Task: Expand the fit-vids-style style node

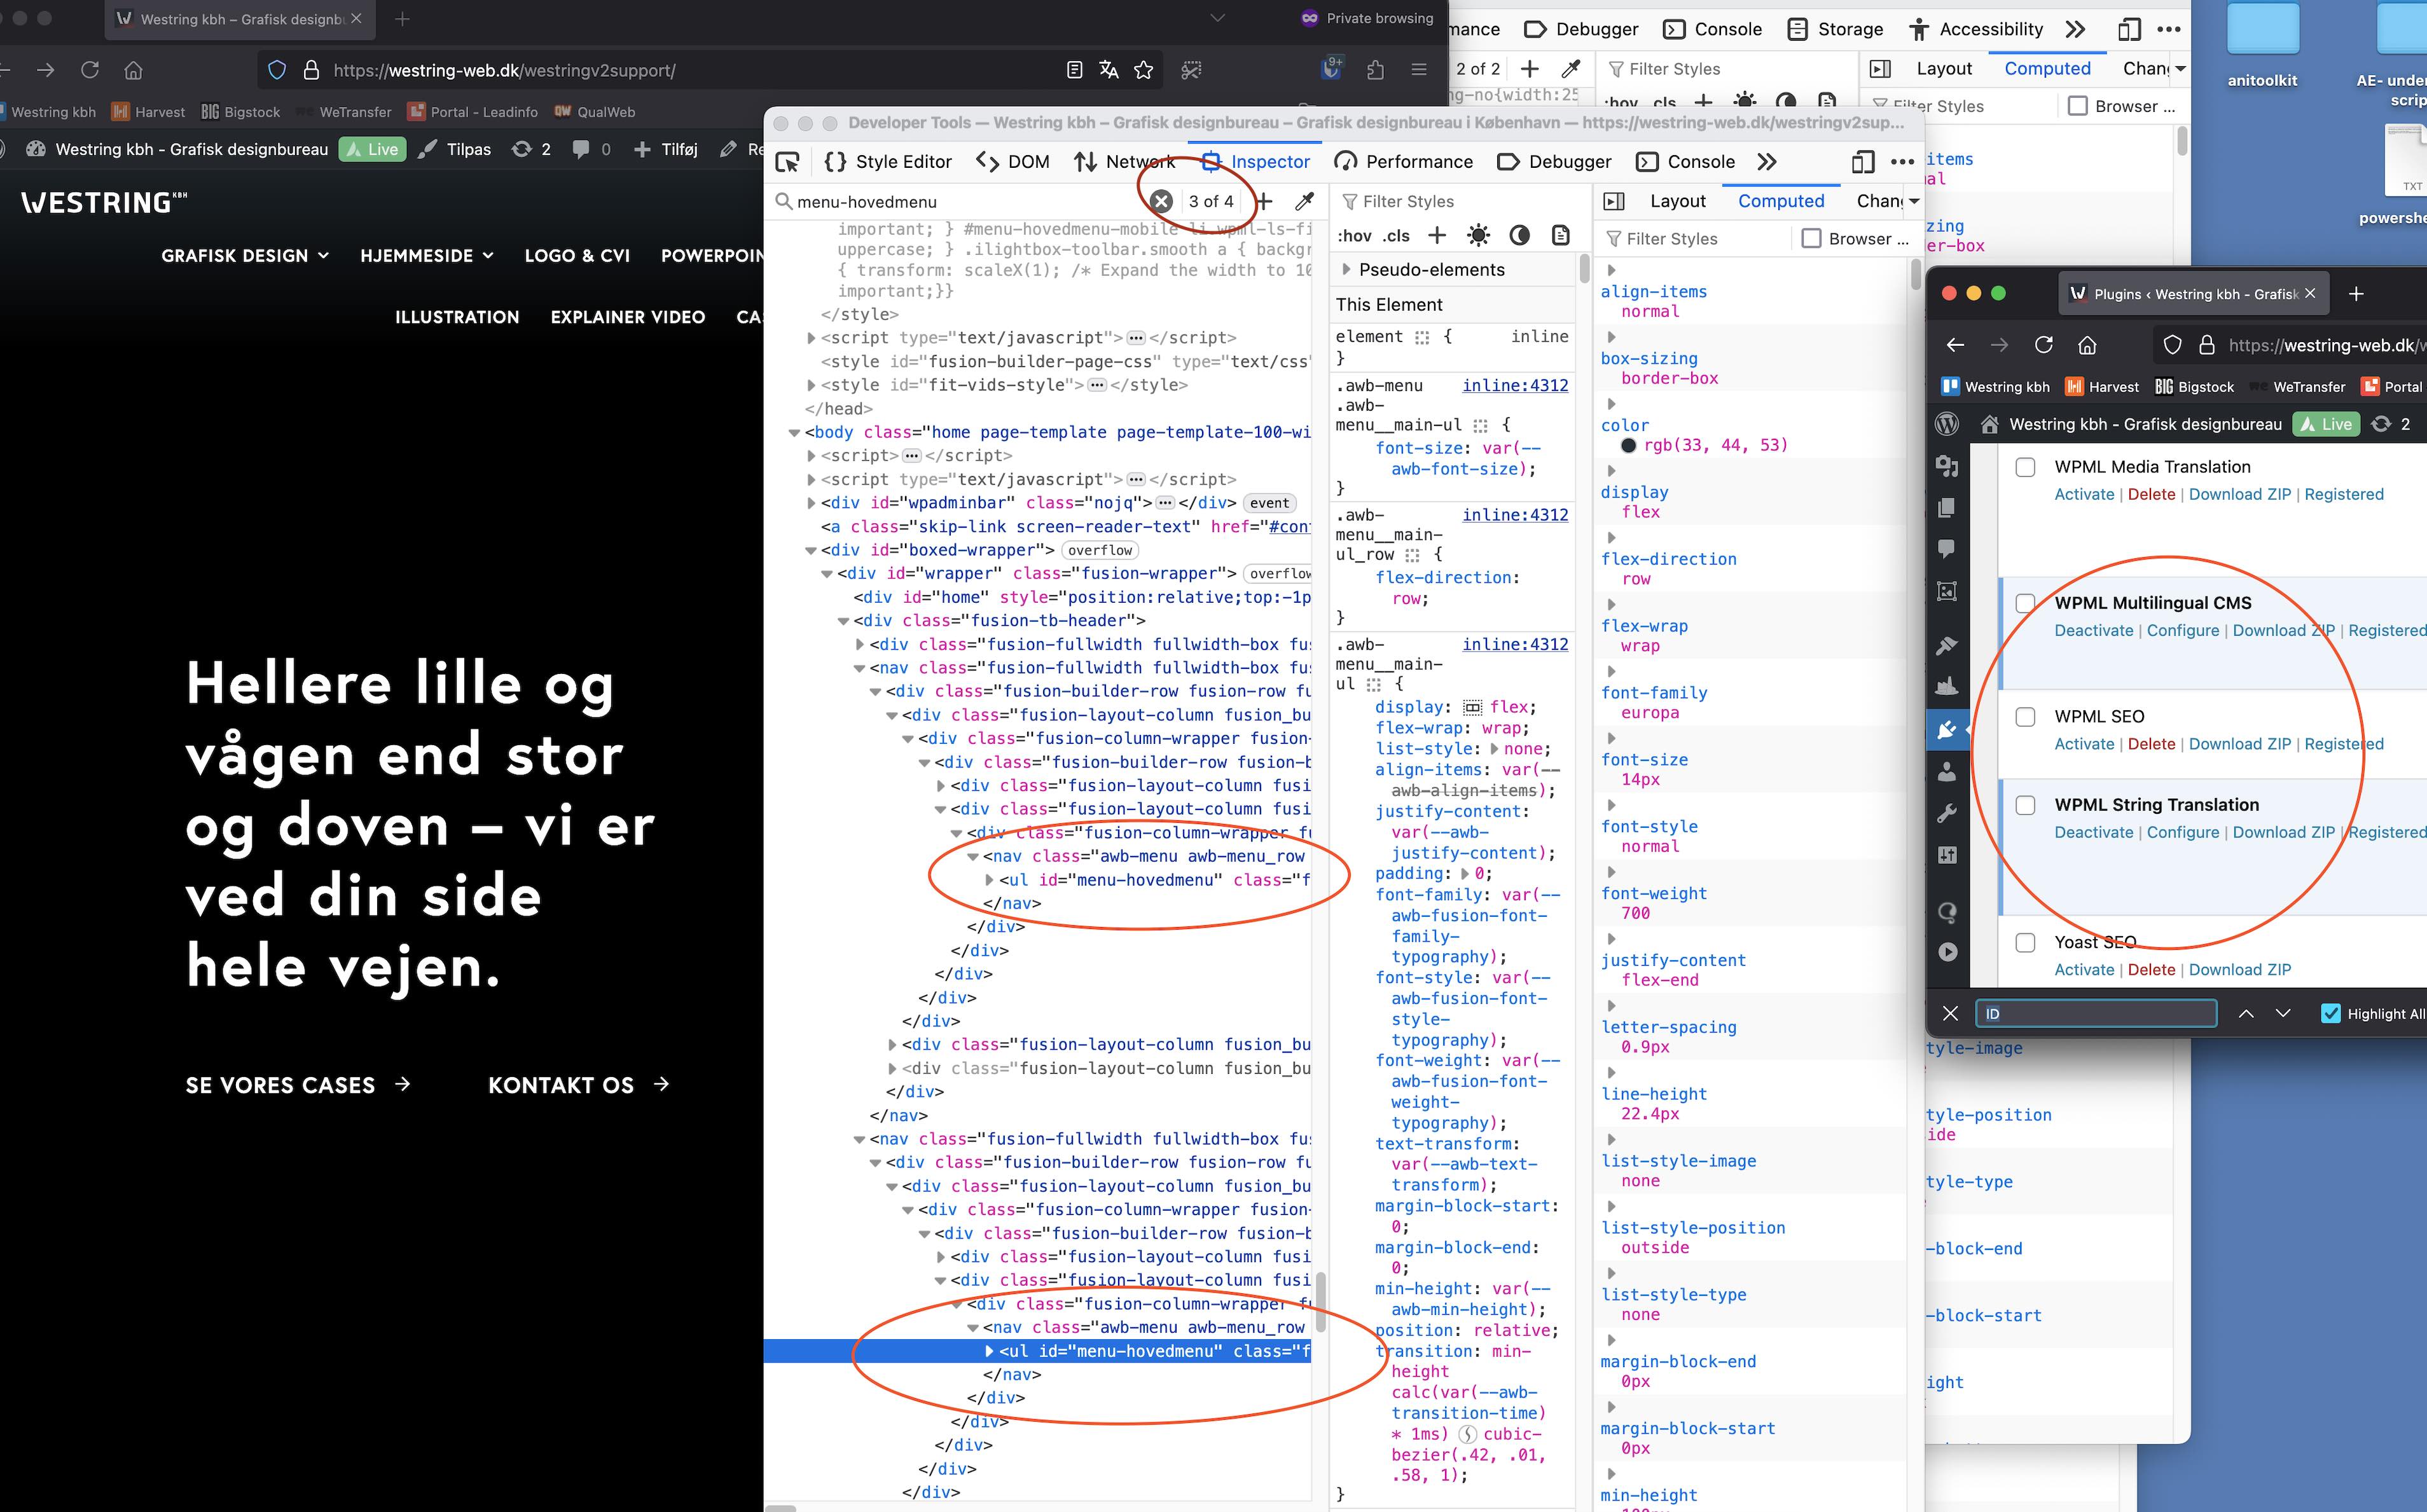Action: coord(811,385)
